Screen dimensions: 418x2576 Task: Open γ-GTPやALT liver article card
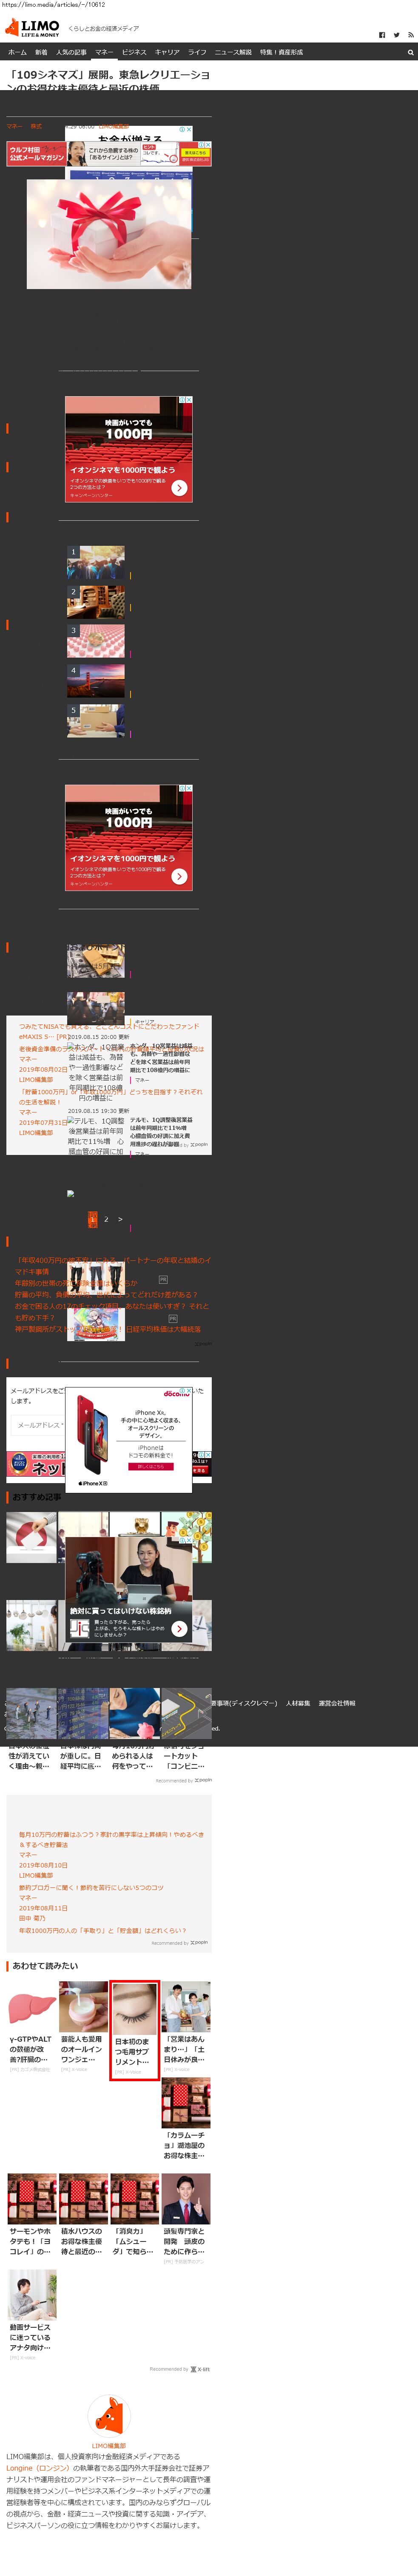(x=31, y=2027)
